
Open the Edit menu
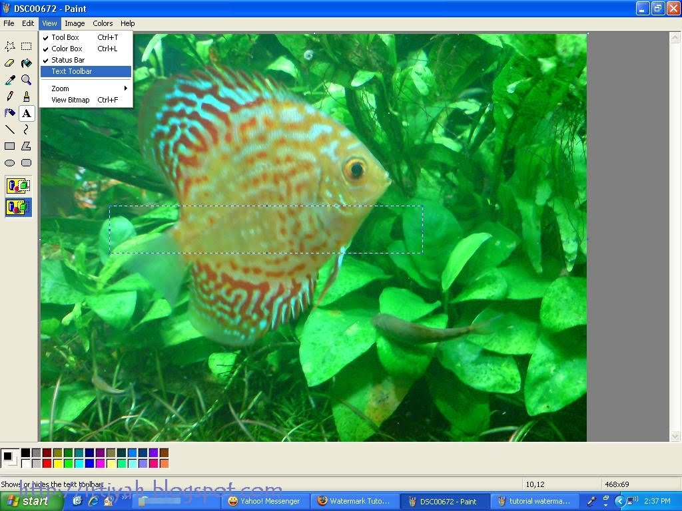pos(28,23)
